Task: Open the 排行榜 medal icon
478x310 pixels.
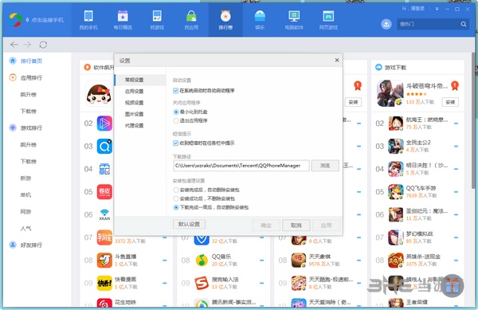Action: coord(225,16)
